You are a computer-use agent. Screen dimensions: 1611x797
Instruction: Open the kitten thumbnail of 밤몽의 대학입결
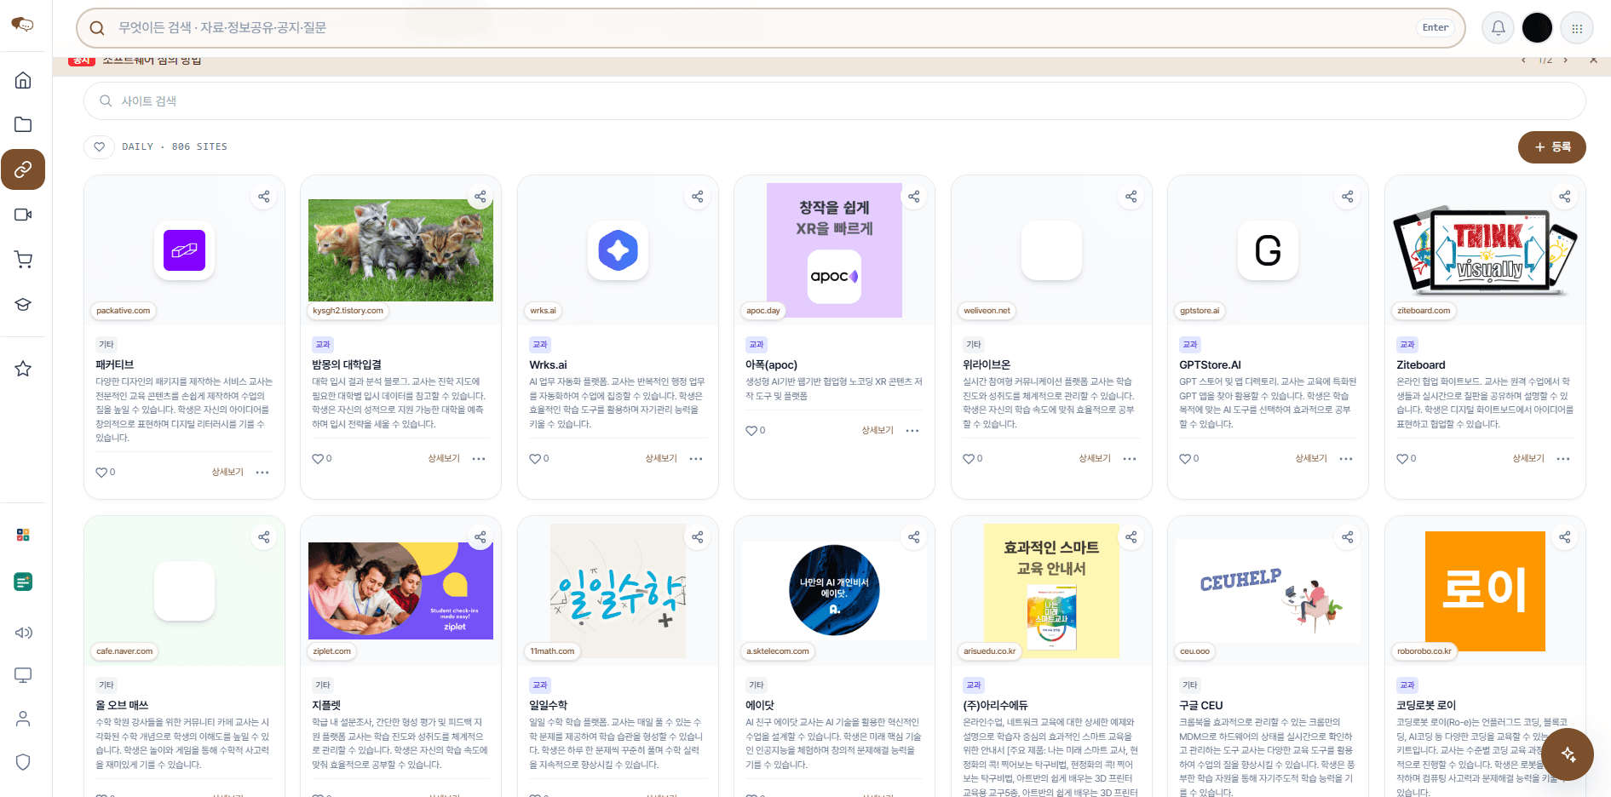click(x=400, y=250)
